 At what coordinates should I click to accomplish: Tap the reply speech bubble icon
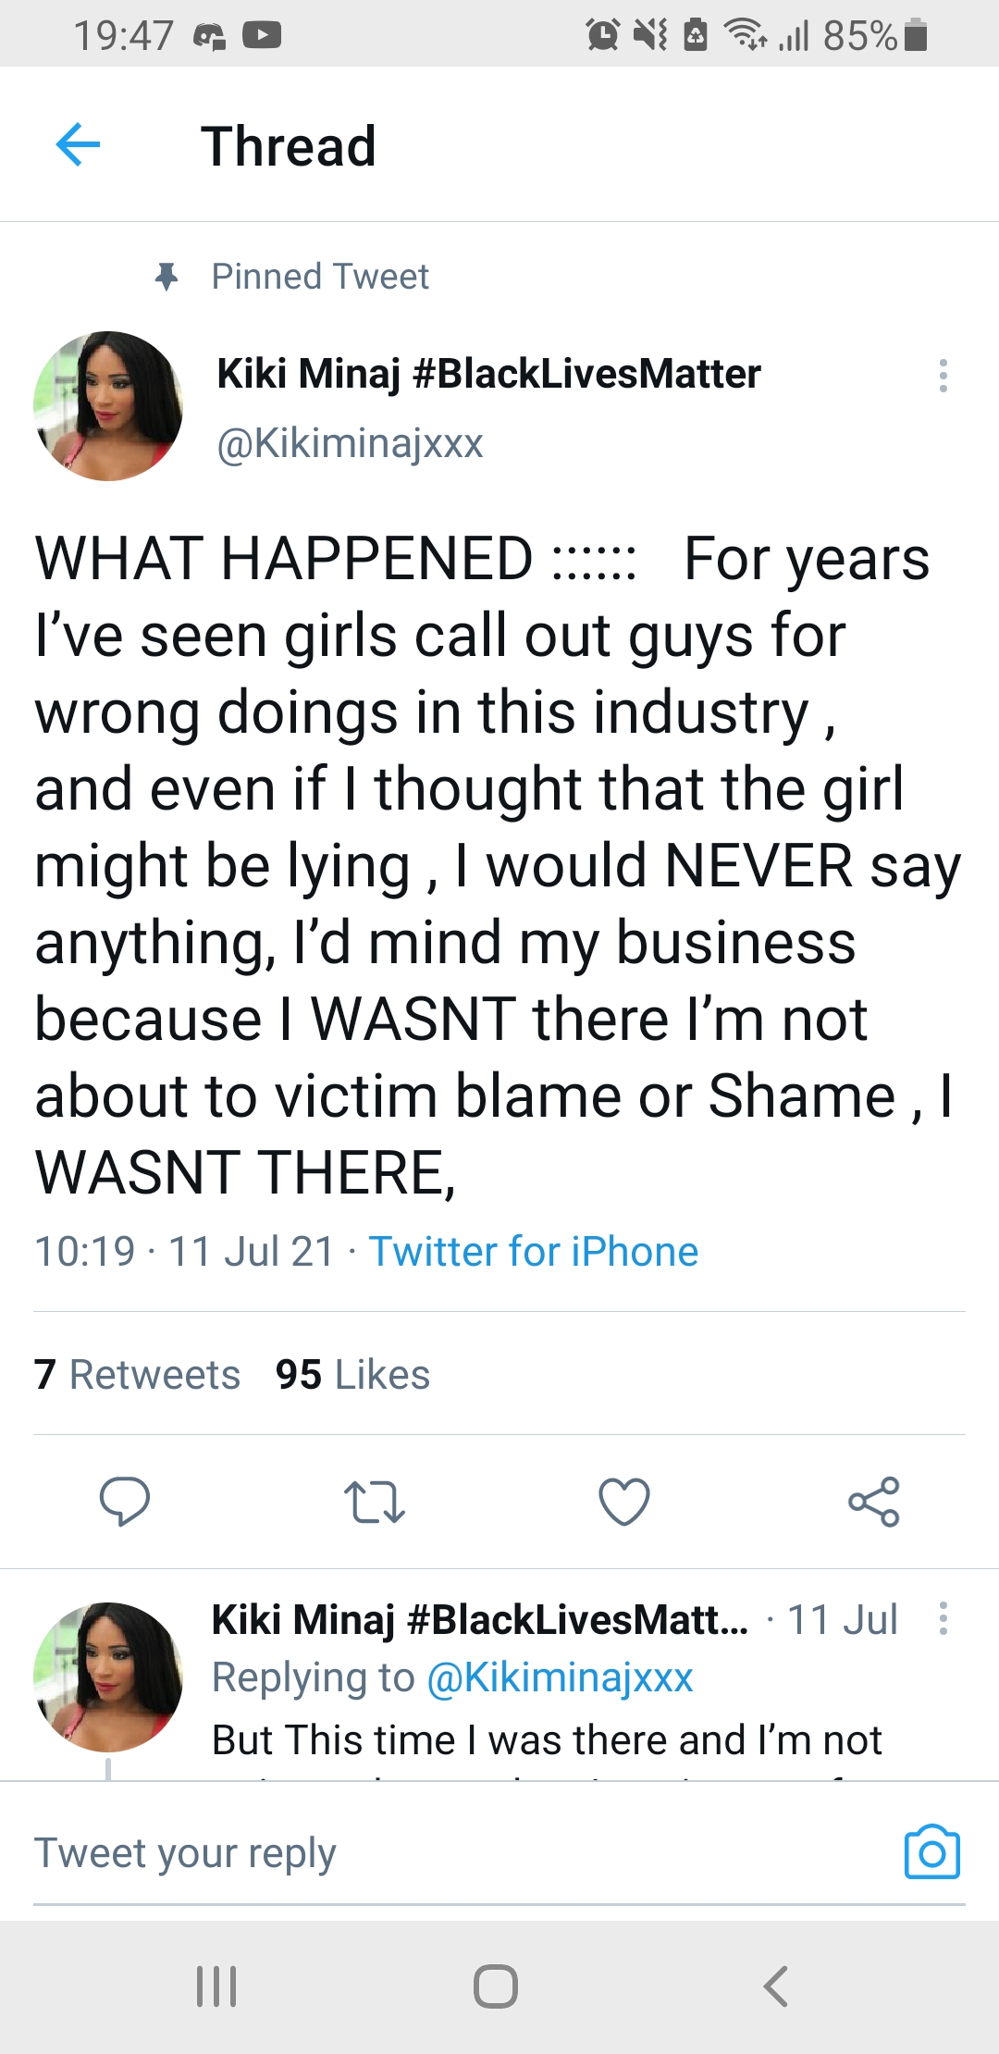tap(125, 1501)
